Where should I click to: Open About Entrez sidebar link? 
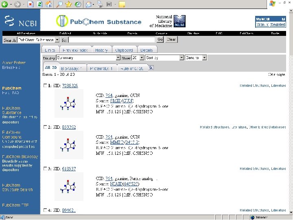tap(14, 62)
